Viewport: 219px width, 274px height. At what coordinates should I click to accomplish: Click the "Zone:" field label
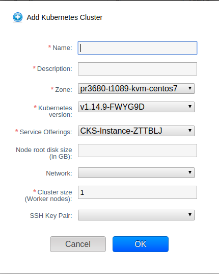(x=64, y=89)
